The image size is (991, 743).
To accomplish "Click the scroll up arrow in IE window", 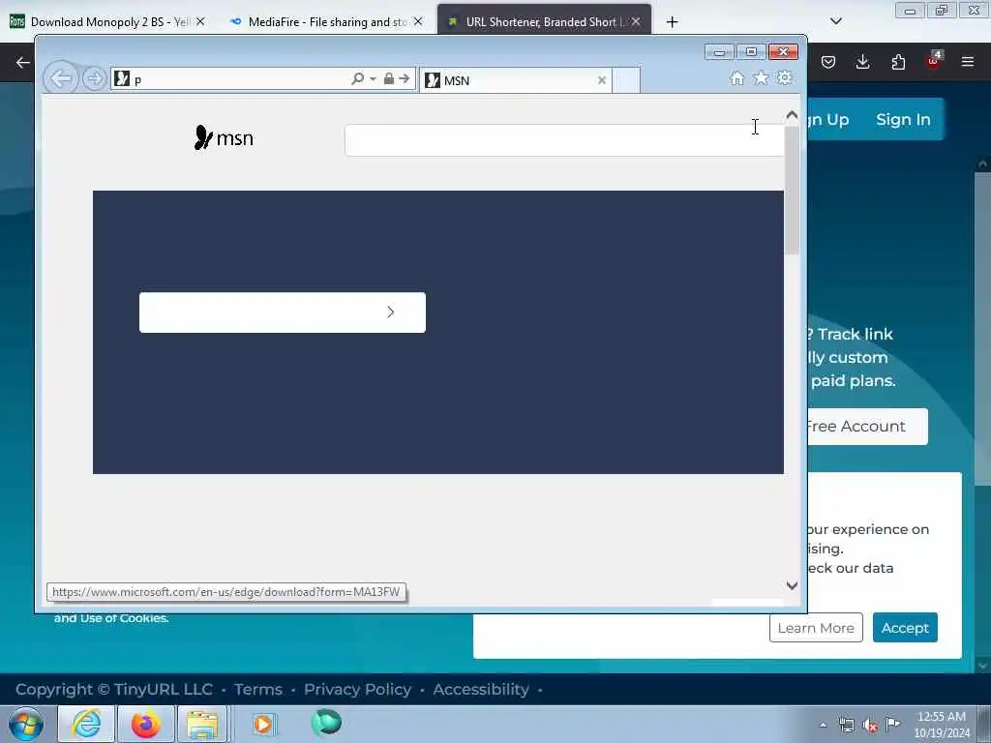I will coord(792,115).
